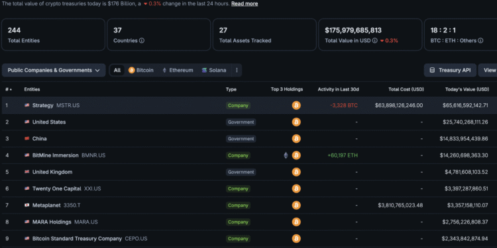Click the US flag beside Strategy
The height and width of the screenshot is (248, 497).
click(x=27, y=105)
